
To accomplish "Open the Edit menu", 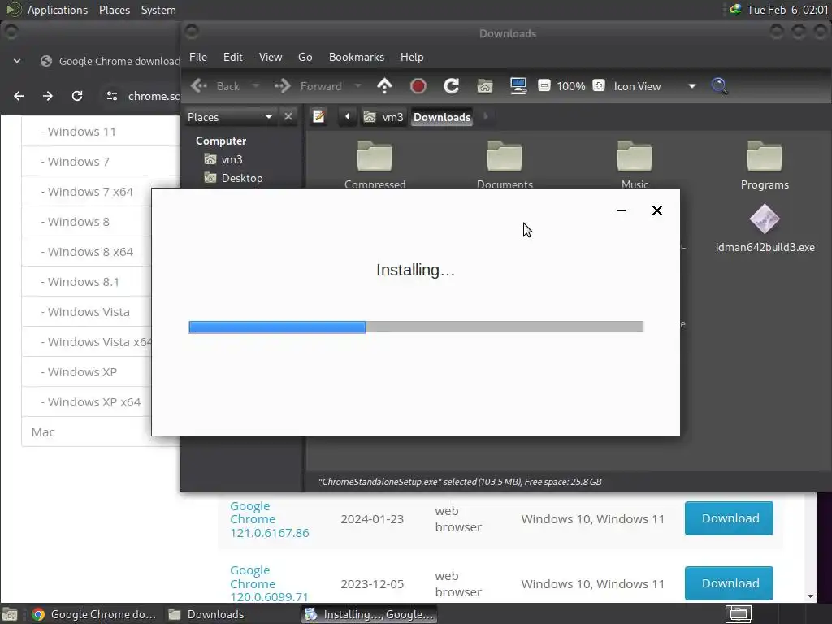I will (x=232, y=57).
